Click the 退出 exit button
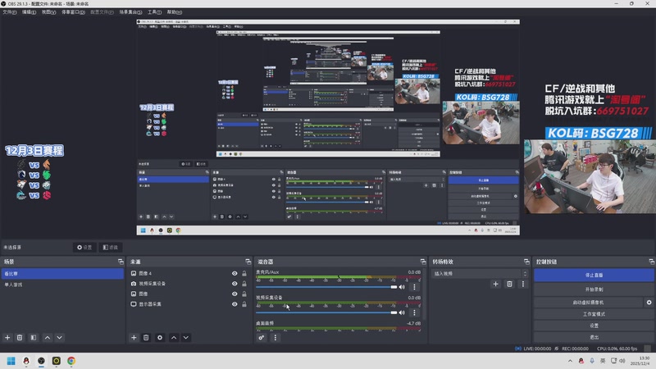Image resolution: width=656 pixels, height=369 pixels. tap(594, 337)
